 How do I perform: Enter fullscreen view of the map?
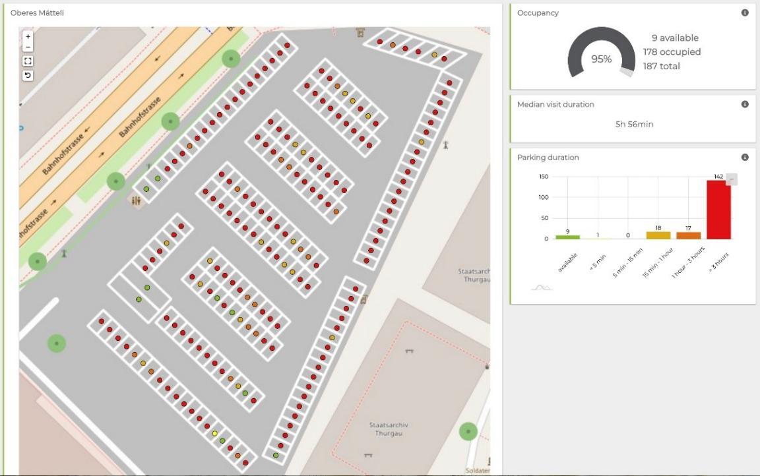[28, 60]
